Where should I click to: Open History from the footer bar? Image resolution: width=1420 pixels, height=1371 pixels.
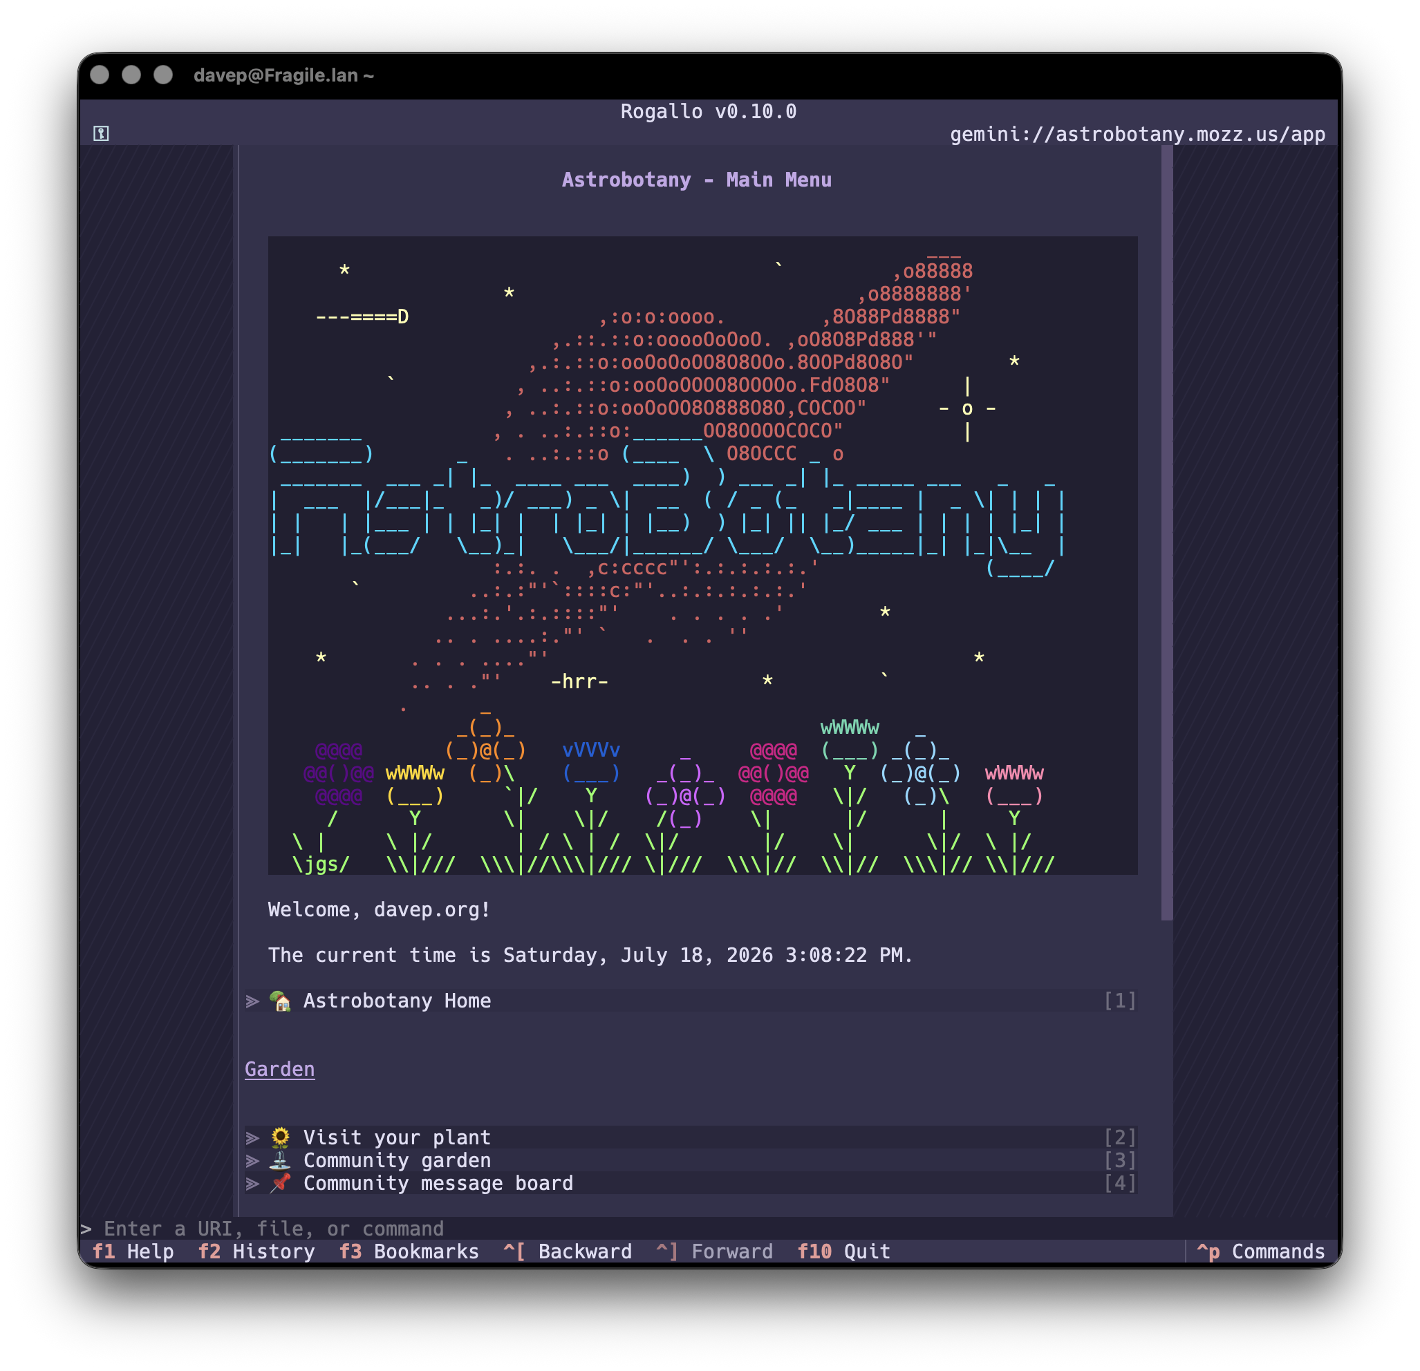(x=256, y=1251)
